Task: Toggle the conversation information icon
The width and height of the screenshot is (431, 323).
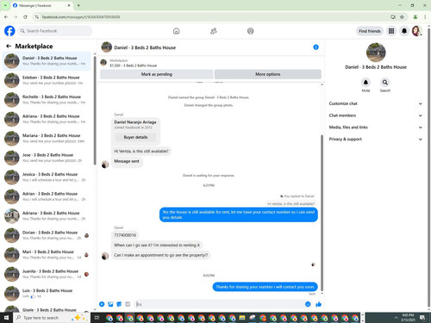Action: click(315, 47)
